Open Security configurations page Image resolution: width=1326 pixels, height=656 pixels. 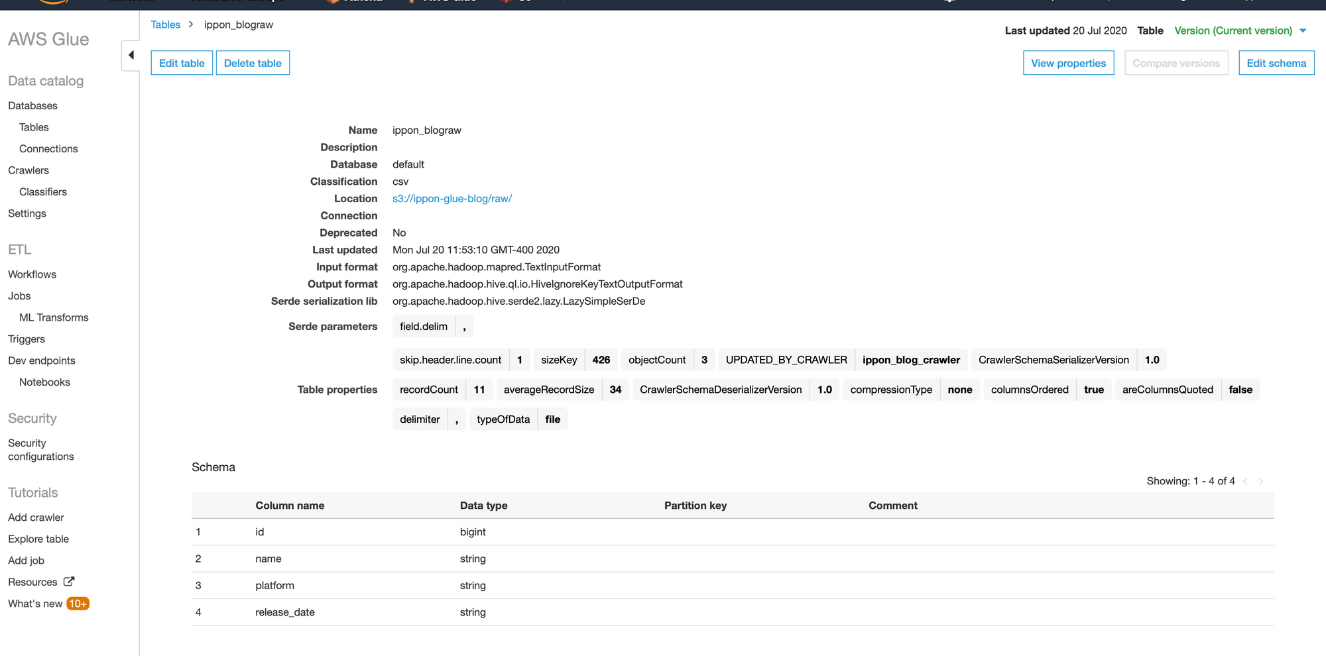pos(40,450)
